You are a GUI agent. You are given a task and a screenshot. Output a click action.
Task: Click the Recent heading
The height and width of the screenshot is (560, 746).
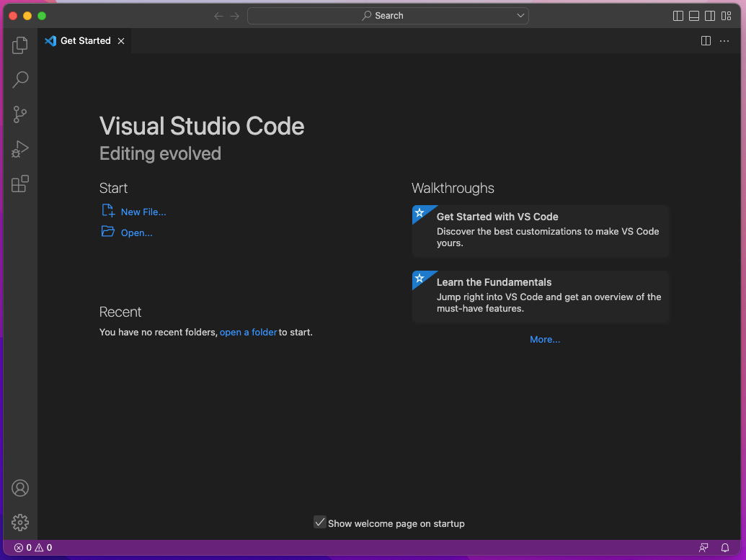click(120, 312)
